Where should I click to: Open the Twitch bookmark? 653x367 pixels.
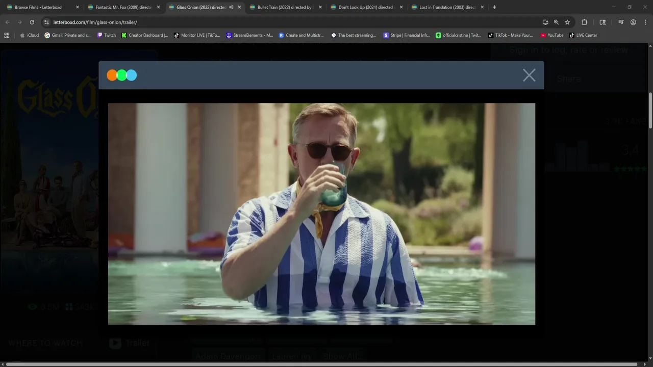click(107, 35)
